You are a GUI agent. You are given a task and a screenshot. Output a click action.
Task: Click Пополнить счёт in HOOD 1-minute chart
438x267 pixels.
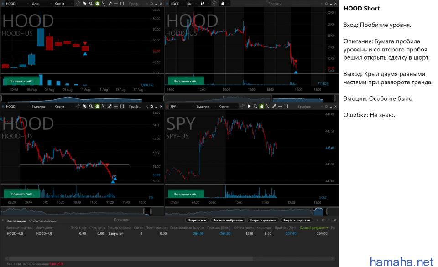click(x=21, y=194)
